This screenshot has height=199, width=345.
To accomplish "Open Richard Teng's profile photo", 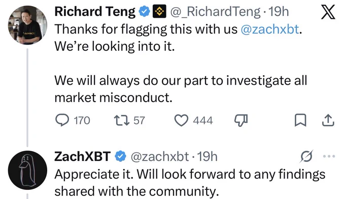I will point(27,25).
